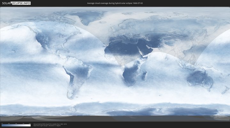This screenshot has width=230, height=128.
Task: Click the world cloud coverage map image
Action: coord(115,64)
